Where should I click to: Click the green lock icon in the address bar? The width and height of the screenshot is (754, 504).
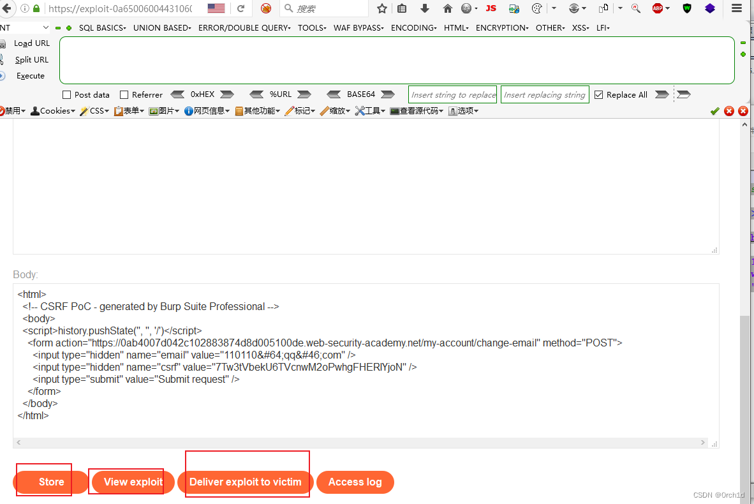[x=36, y=8]
